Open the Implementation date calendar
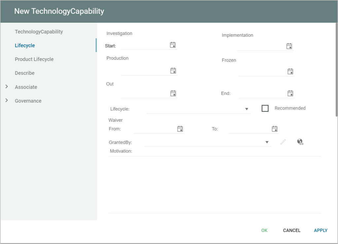Screen dimensions: 338x244 click(x=289, y=46)
